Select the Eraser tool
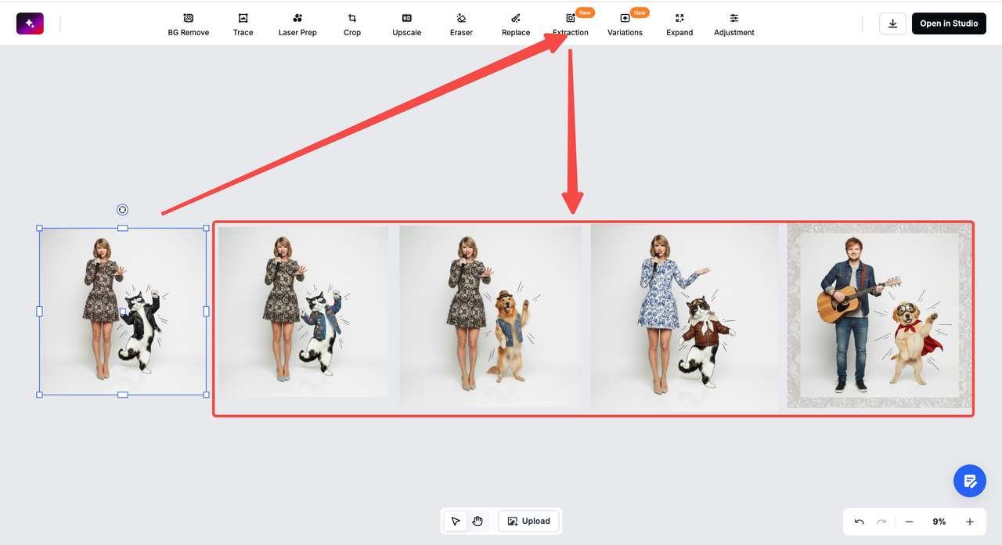1002x545 pixels. point(461,24)
